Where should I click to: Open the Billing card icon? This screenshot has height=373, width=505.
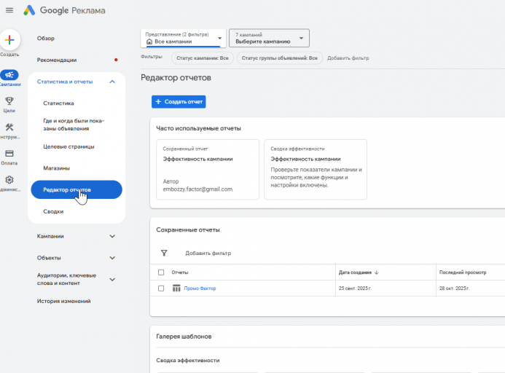[x=9, y=154]
